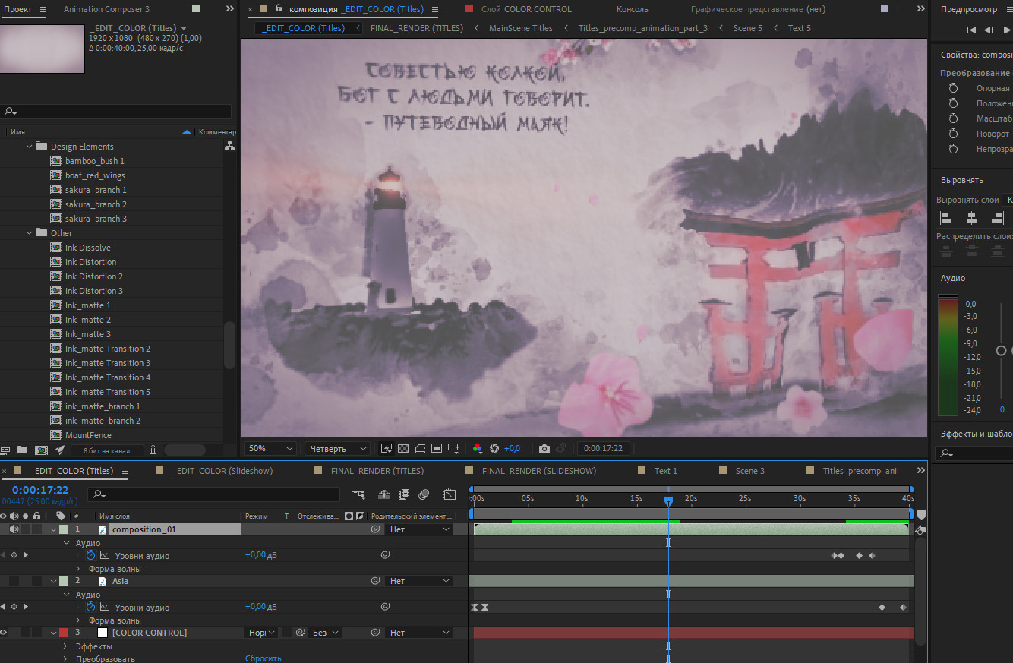Toggle visibility of the COLOR CONTROL layer

[4, 633]
